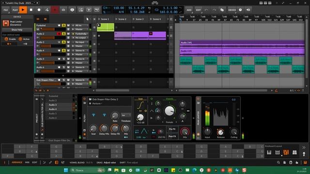Open the Master output dropdown on Audio 6
This screenshot has width=310, height=174.
pyautogui.click(x=80, y=71)
